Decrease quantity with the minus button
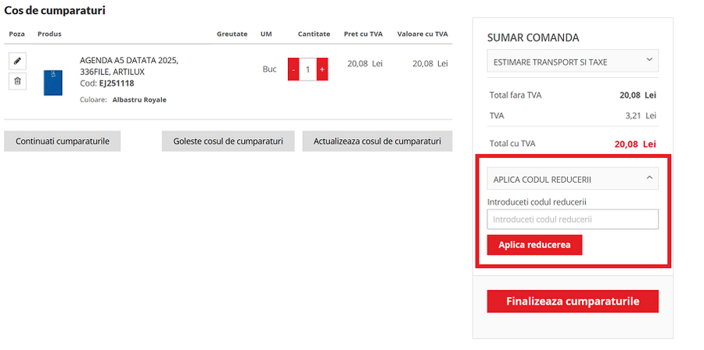This screenshot has width=704, height=350. (x=293, y=70)
